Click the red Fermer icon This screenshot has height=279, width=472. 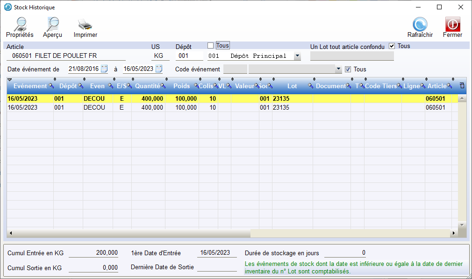(x=452, y=24)
